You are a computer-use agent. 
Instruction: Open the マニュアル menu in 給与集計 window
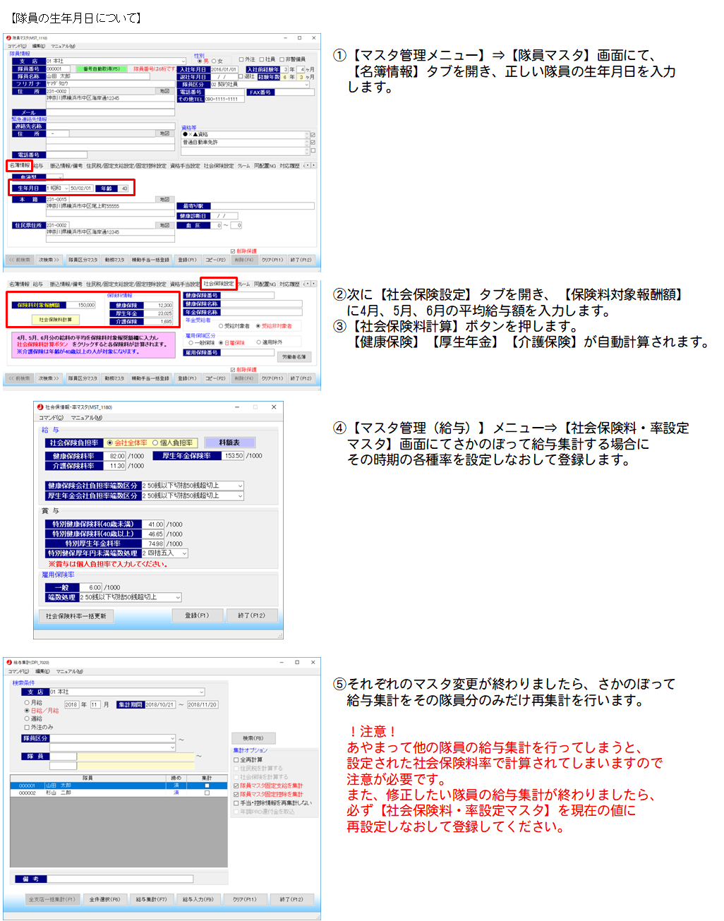coord(69,671)
